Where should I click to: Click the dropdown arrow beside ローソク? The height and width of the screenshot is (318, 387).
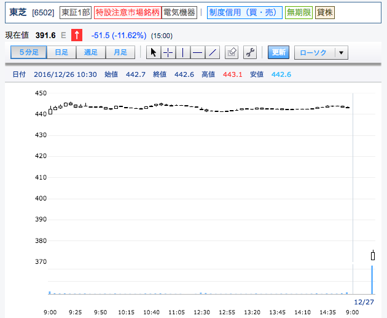tap(342, 53)
